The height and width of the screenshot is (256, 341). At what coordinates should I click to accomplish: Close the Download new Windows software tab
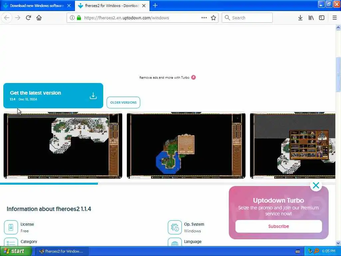pyautogui.click(x=69, y=6)
